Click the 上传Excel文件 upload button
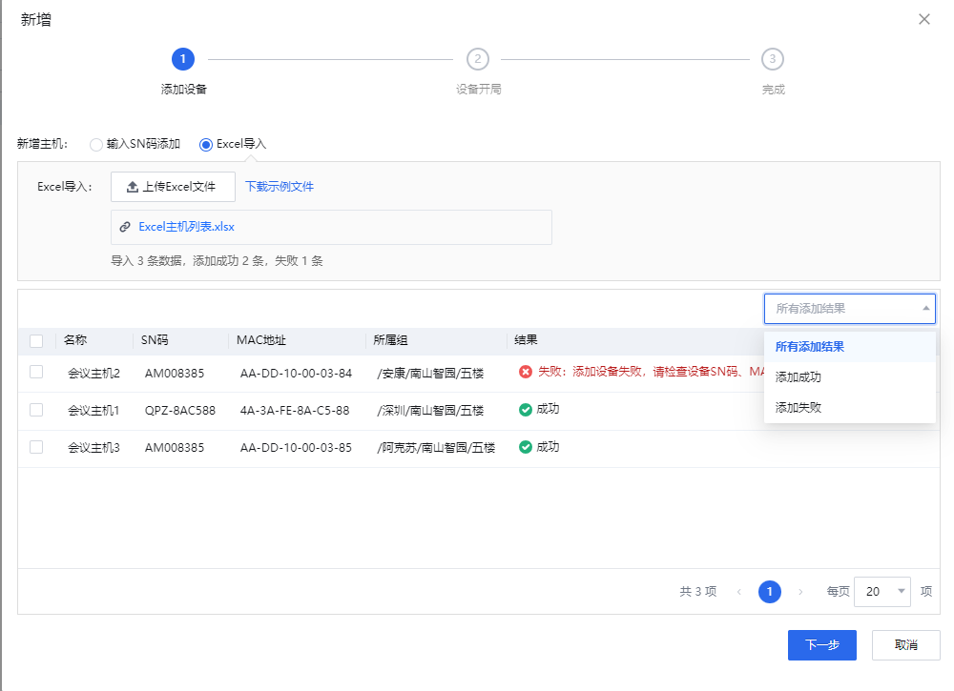The image size is (954, 691). 173,187
